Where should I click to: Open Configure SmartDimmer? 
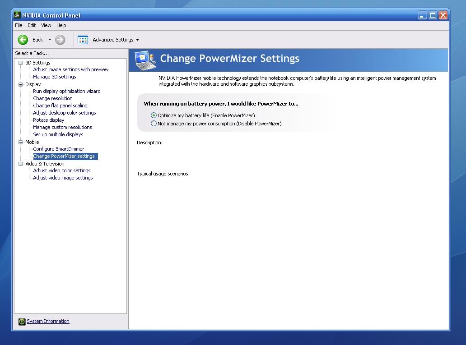pos(59,149)
